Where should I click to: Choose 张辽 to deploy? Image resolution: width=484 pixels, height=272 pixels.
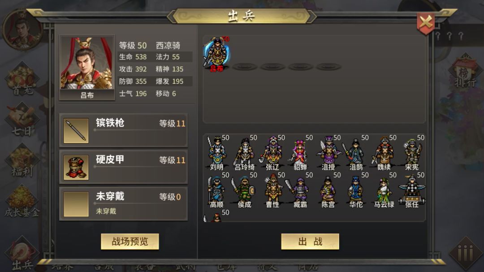click(x=272, y=153)
